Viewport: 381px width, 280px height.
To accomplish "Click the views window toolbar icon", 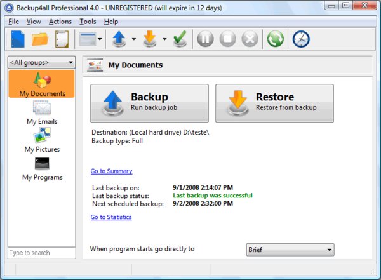I will click(x=88, y=39).
